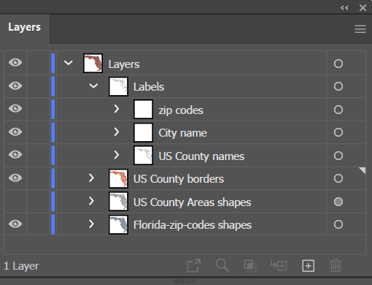Click the US County Areas shapes thumbnail
Screen dimensions: 372x285
(118, 201)
